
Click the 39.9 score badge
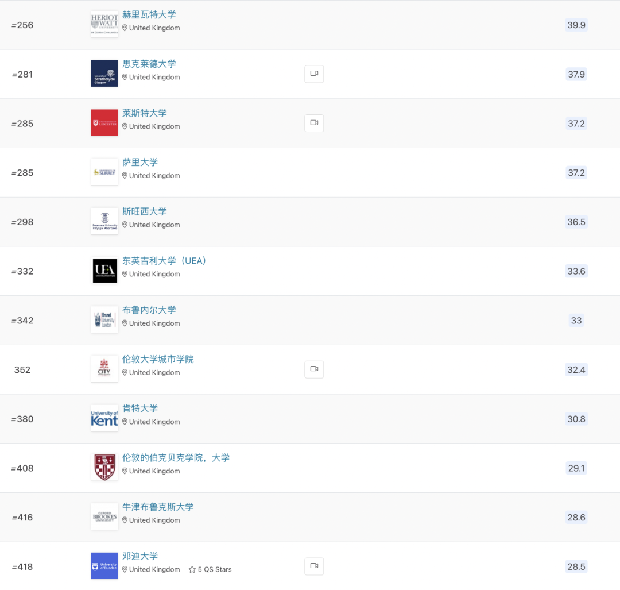click(x=576, y=25)
